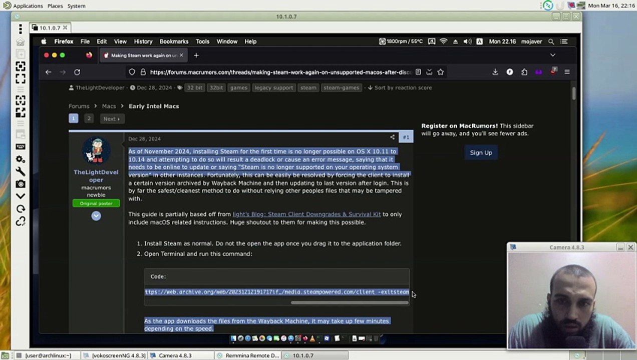Open the Remmina sidebar three-dot menu

21,29
